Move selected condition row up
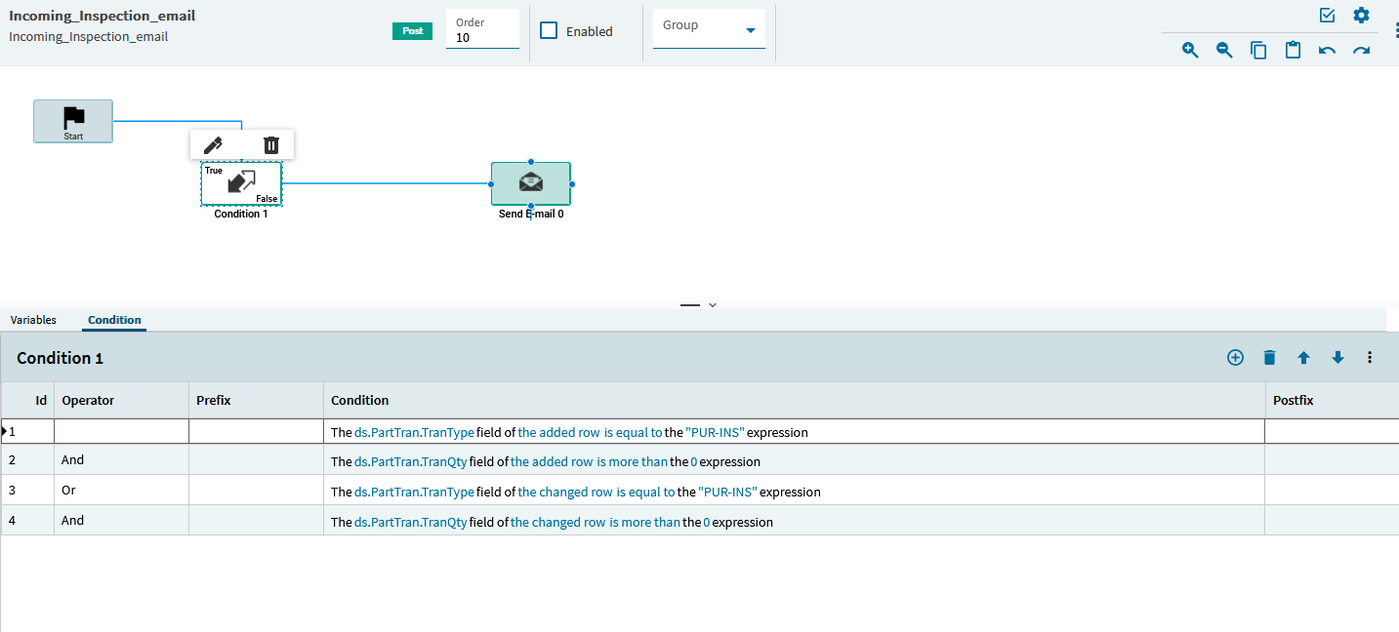The width and height of the screenshot is (1399, 632). click(x=1303, y=358)
